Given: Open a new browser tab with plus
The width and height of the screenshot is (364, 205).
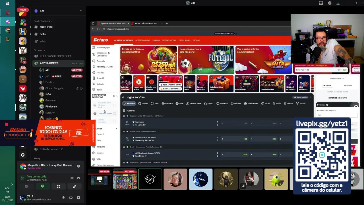Looking at the screenshot, I should point(167,23).
